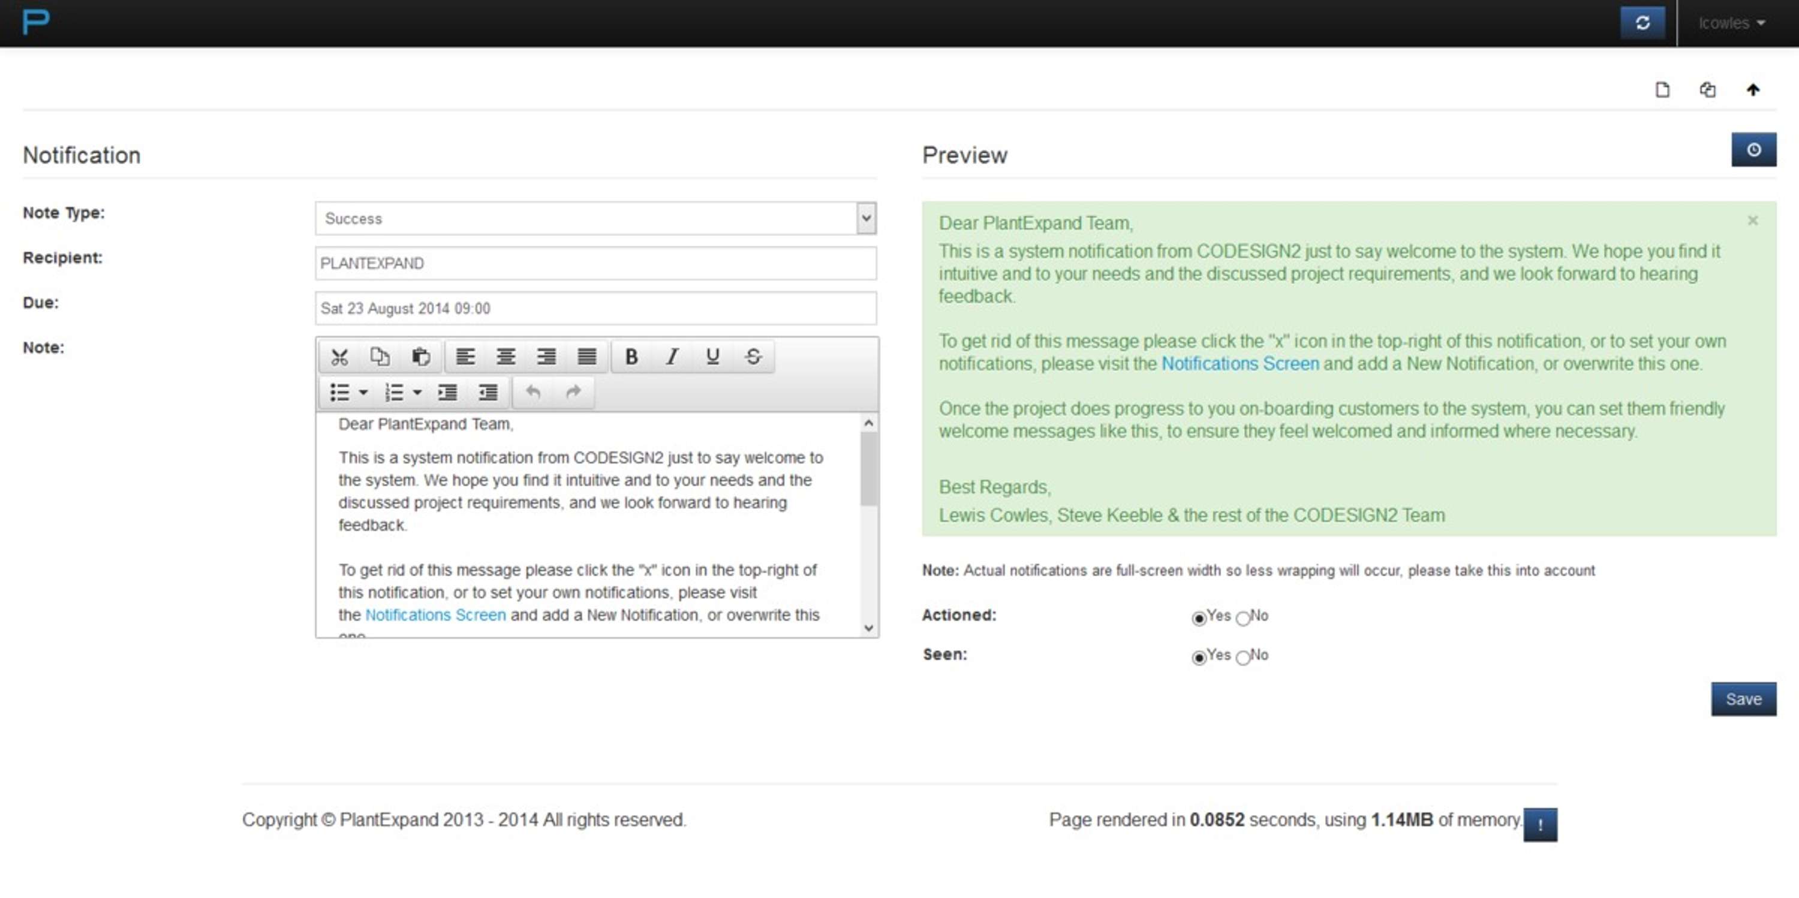Justify text in the editor
This screenshot has width=1799, height=898.
(x=586, y=357)
